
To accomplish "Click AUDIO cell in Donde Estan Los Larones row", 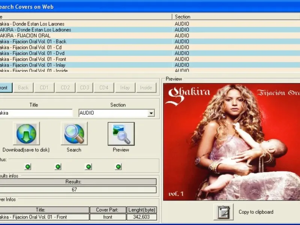I will pos(182,24).
